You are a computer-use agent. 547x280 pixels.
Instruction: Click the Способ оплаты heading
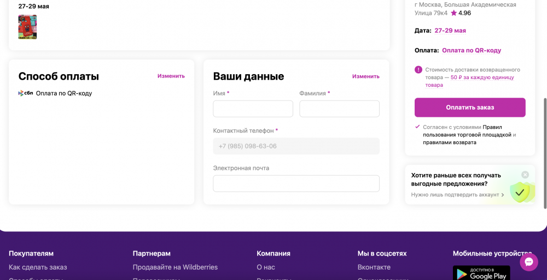[x=59, y=76]
